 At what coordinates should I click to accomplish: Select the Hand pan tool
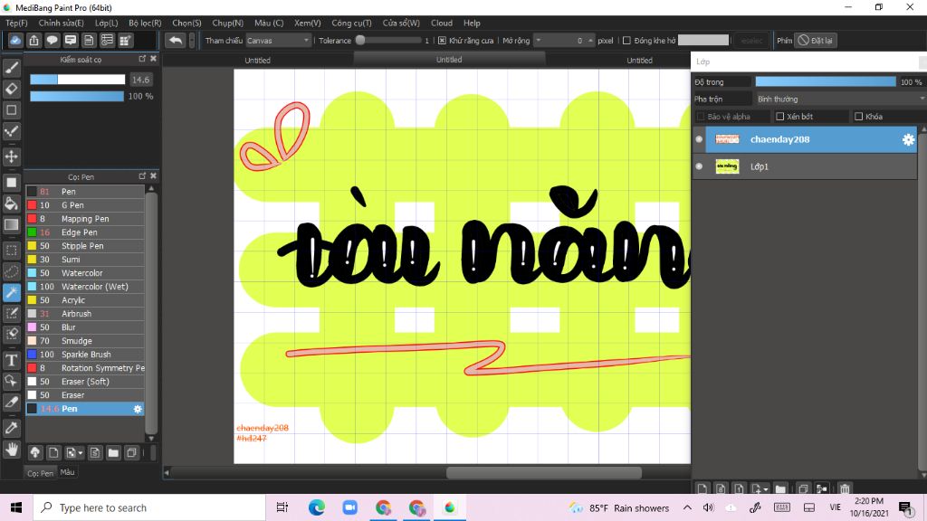11,450
